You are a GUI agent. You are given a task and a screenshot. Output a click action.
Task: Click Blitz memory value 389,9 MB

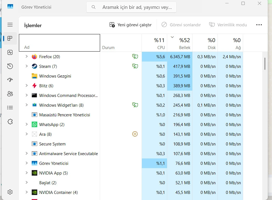click(x=182, y=86)
